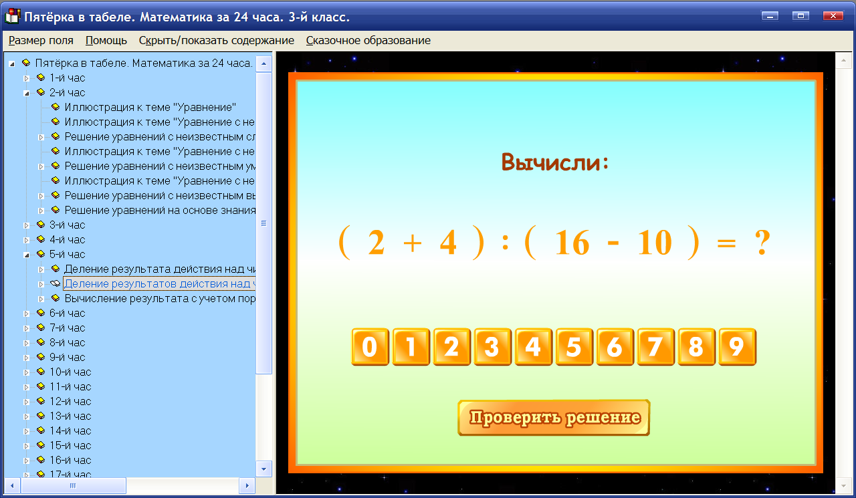This screenshot has height=498, width=856.
Task: Click the tree panel's scroll right arrow
Action: pyautogui.click(x=247, y=485)
